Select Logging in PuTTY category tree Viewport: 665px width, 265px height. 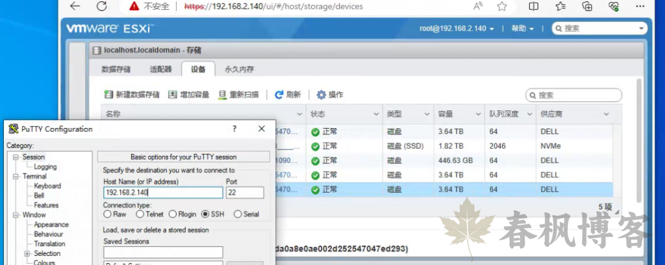click(x=45, y=167)
